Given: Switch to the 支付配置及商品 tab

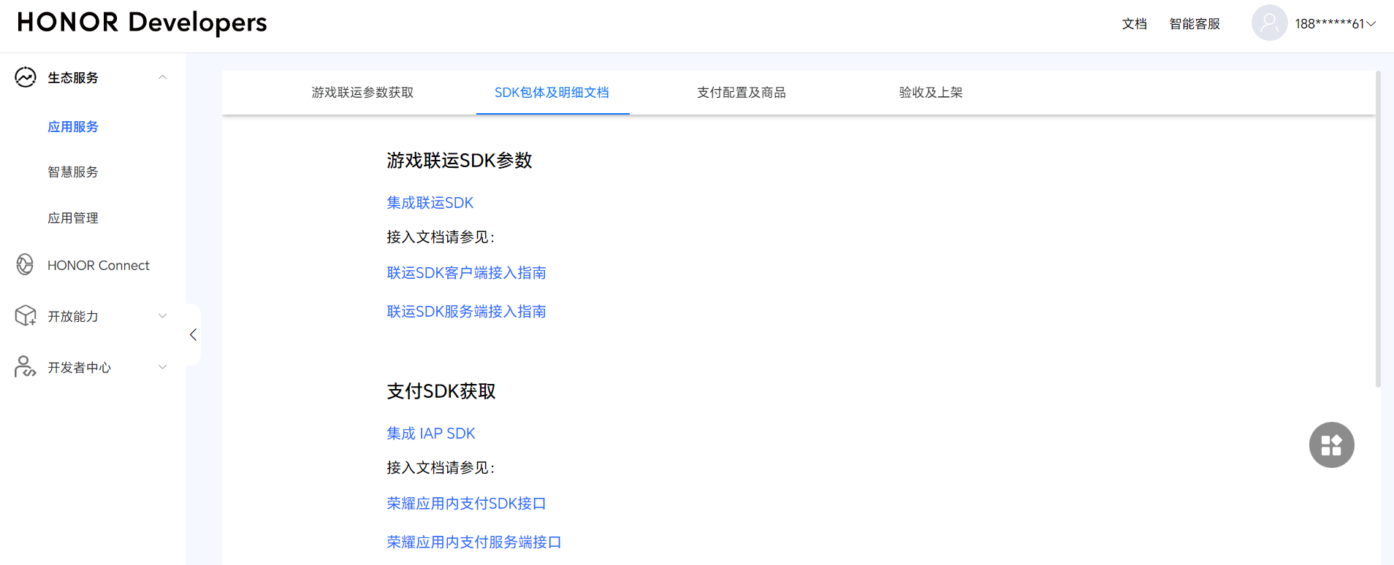Looking at the screenshot, I should tap(741, 93).
